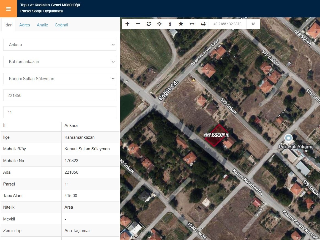This screenshot has width=320, height=240.
Task: Open the hamburger menu button
Action: coord(8,9)
